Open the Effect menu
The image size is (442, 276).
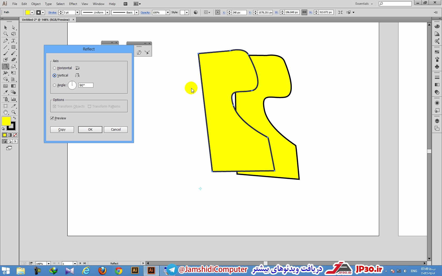pos(73,4)
